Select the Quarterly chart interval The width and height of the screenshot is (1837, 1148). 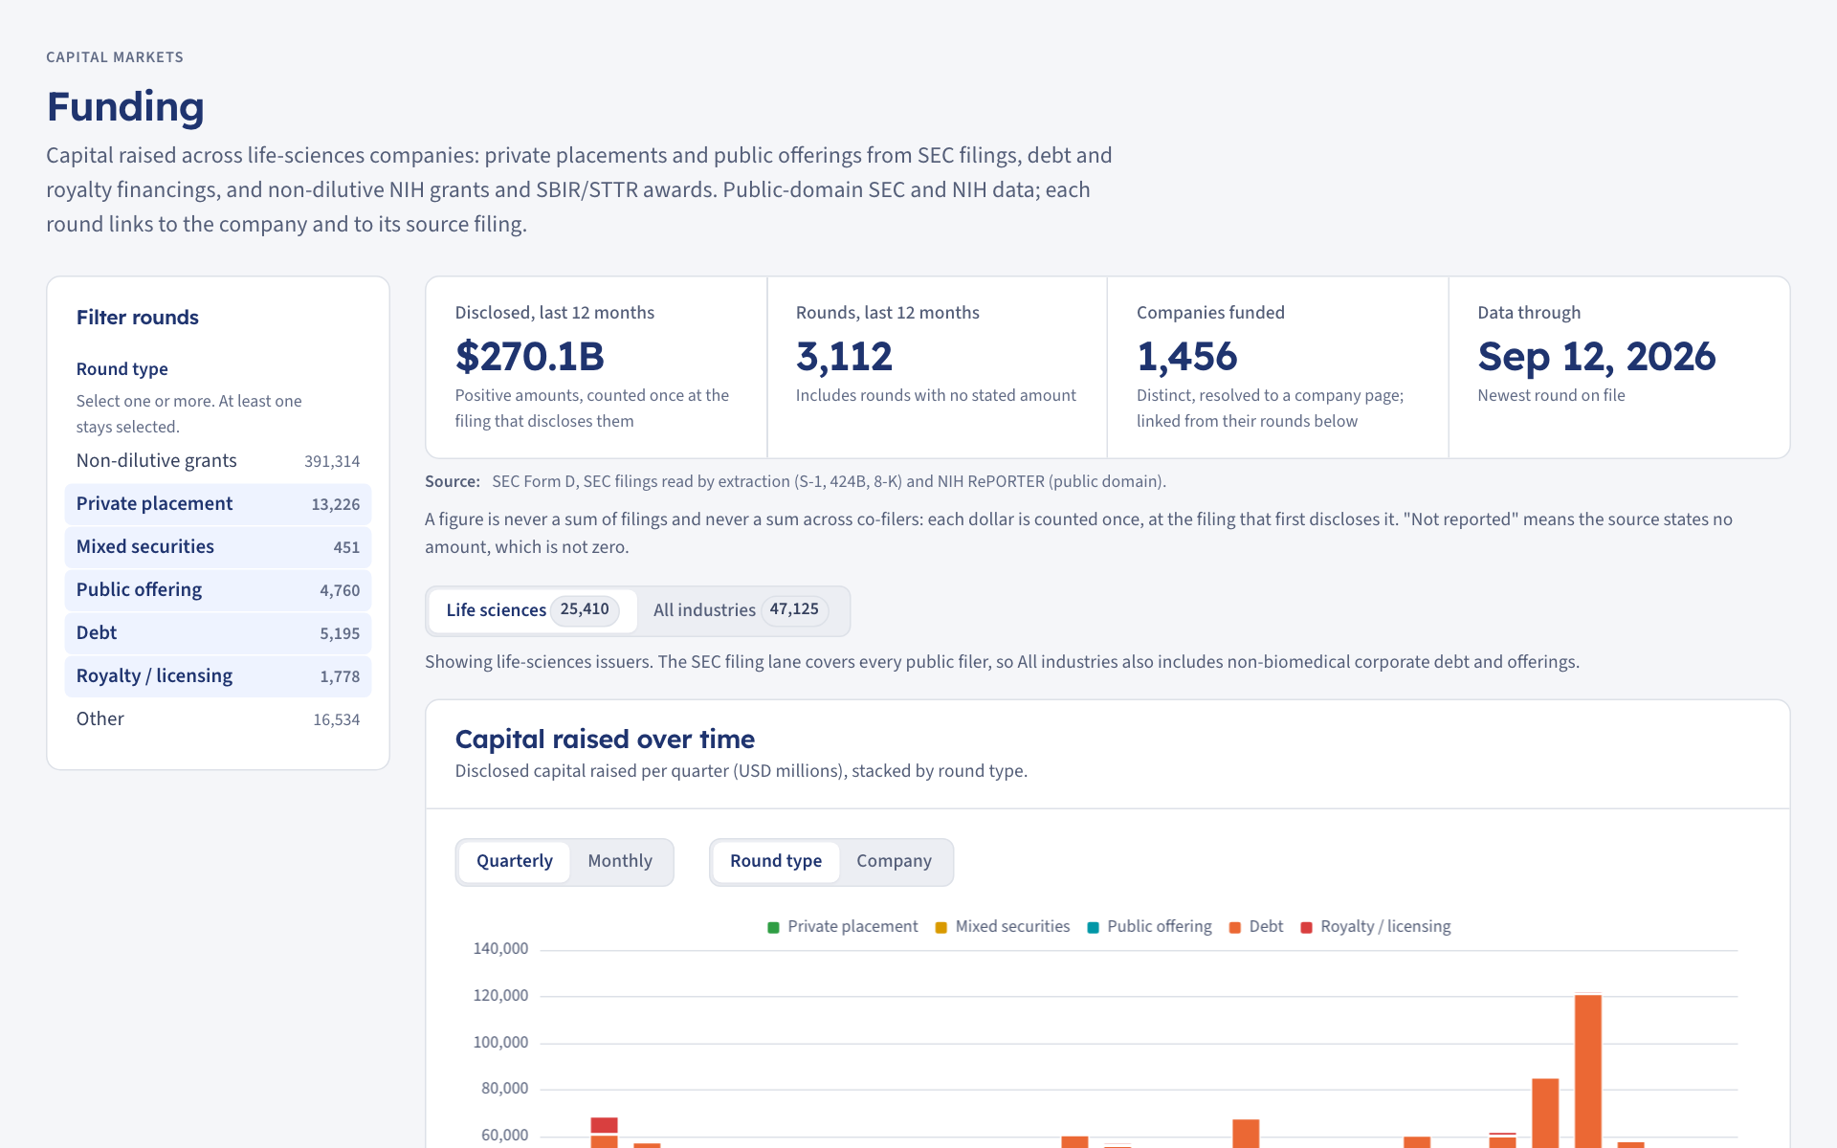coord(515,862)
